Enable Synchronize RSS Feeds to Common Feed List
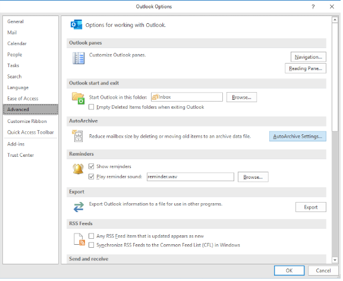 coord(91,245)
